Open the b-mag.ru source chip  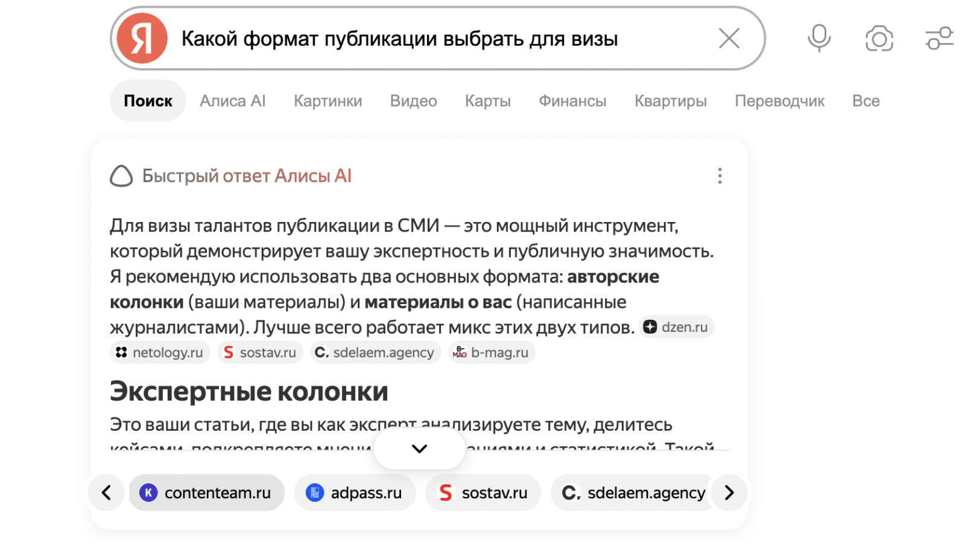[492, 352]
